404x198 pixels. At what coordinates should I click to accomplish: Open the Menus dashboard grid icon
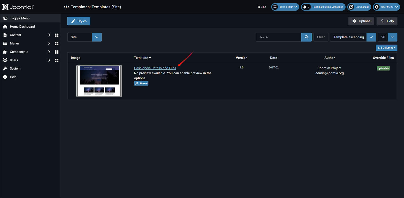pyautogui.click(x=57, y=44)
